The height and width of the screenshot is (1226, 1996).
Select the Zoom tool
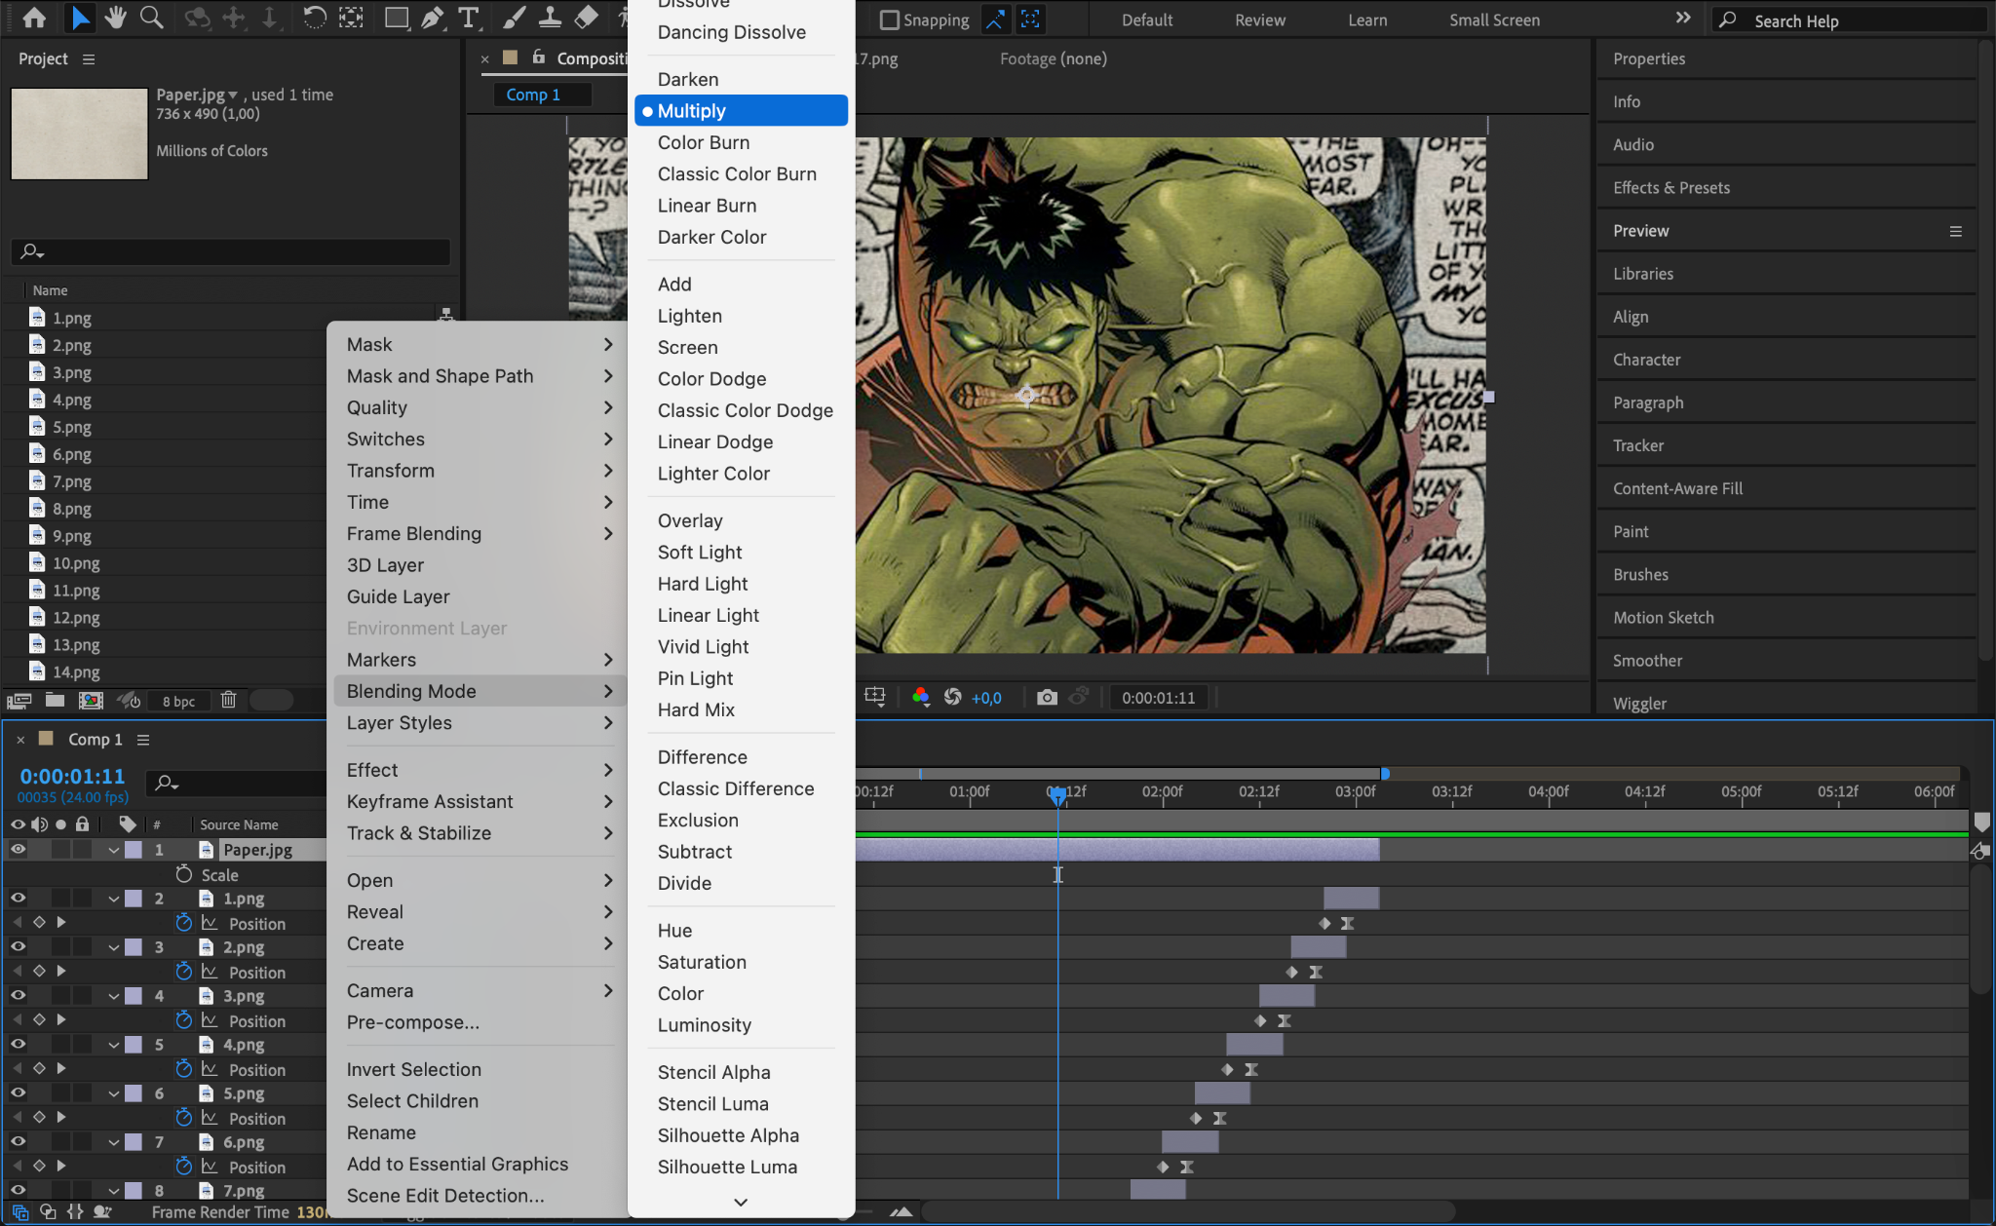[151, 18]
